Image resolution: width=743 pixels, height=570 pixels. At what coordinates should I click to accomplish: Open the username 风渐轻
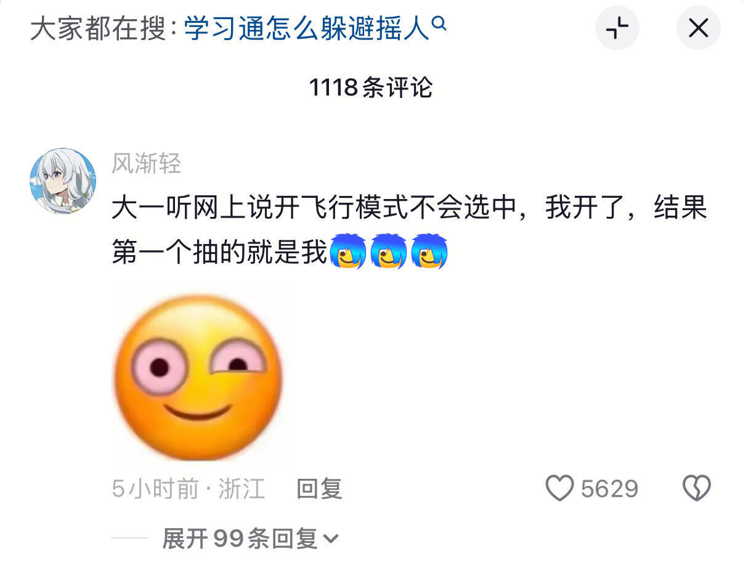pos(147,163)
